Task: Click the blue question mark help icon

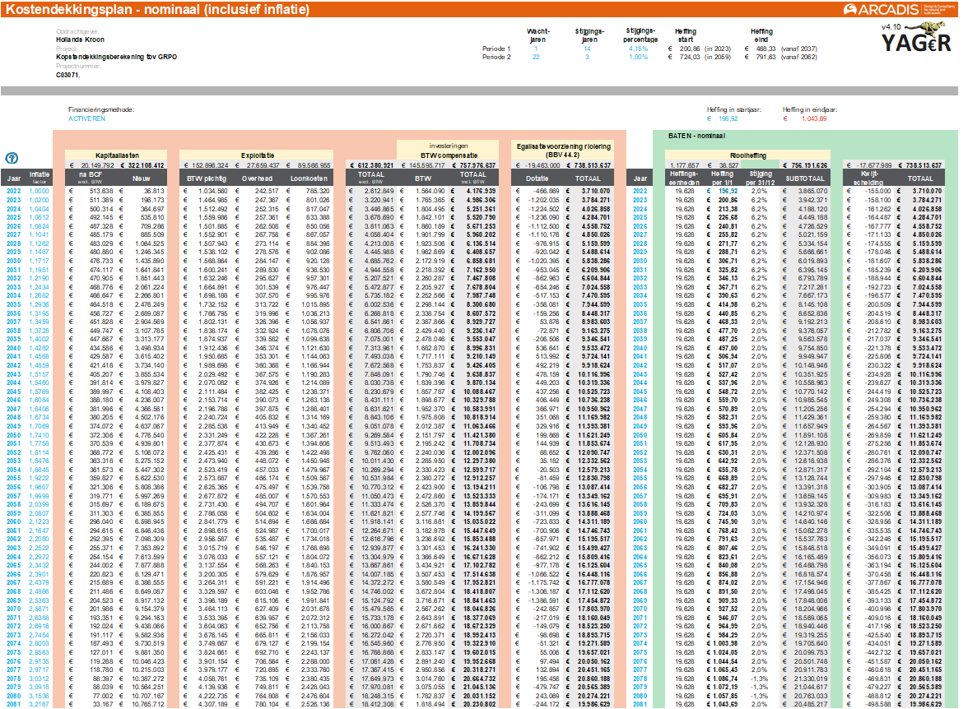Action: pyautogui.click(x=12, y=158)
